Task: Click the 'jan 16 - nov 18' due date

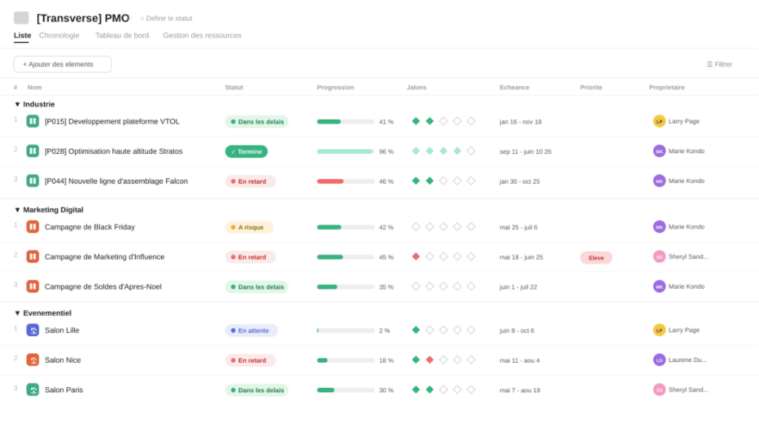Action: (x=520, y=122)
